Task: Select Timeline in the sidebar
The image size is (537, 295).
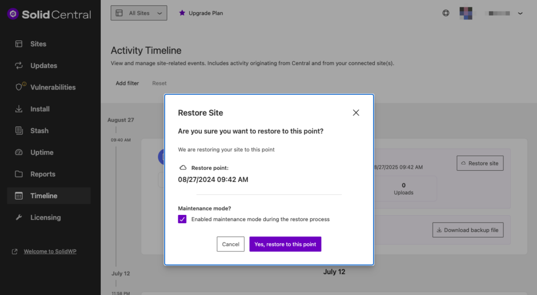Action: pos(44,195)
